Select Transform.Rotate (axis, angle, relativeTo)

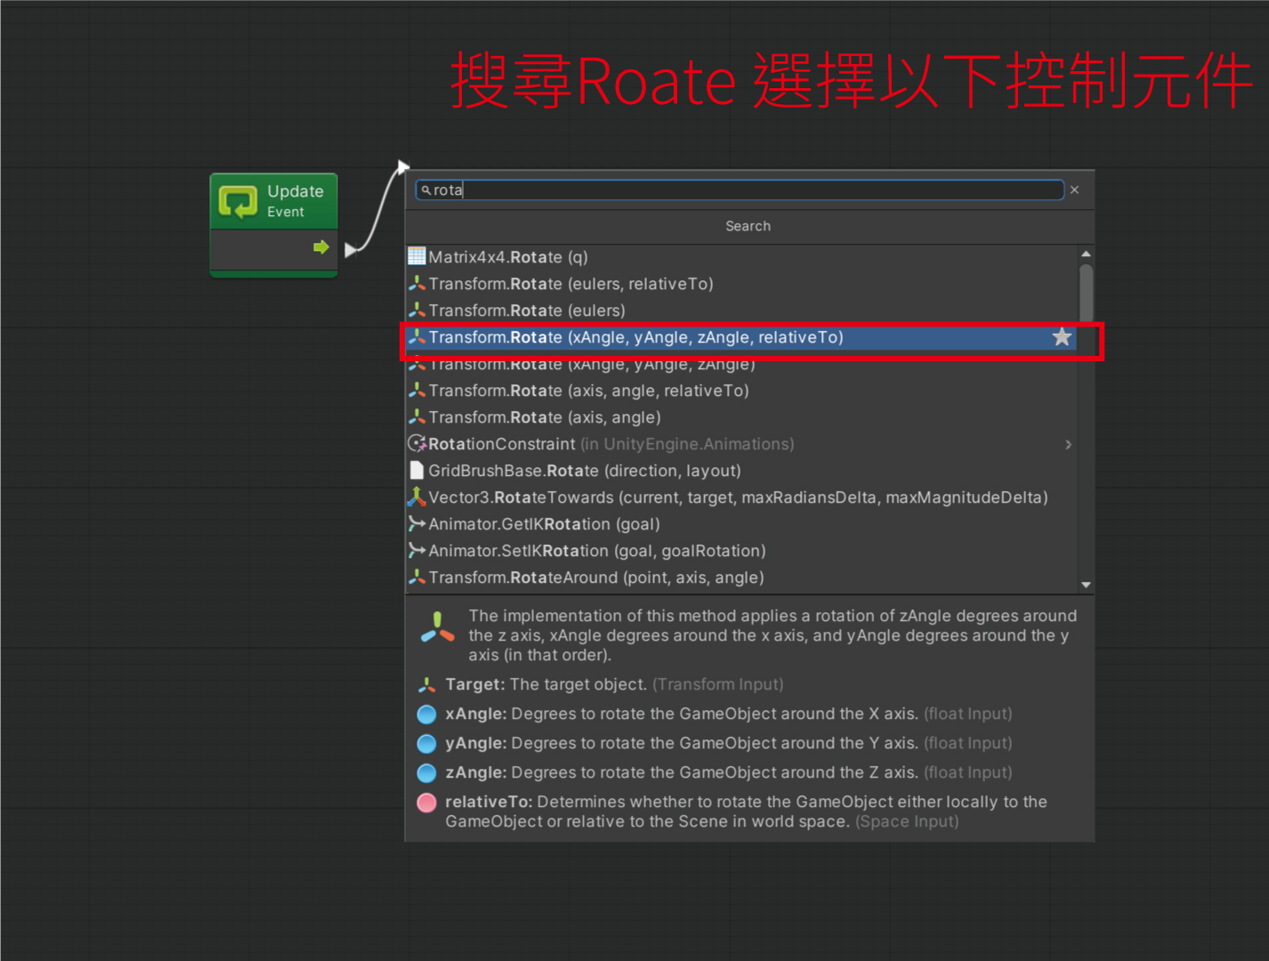coord(588,391)
